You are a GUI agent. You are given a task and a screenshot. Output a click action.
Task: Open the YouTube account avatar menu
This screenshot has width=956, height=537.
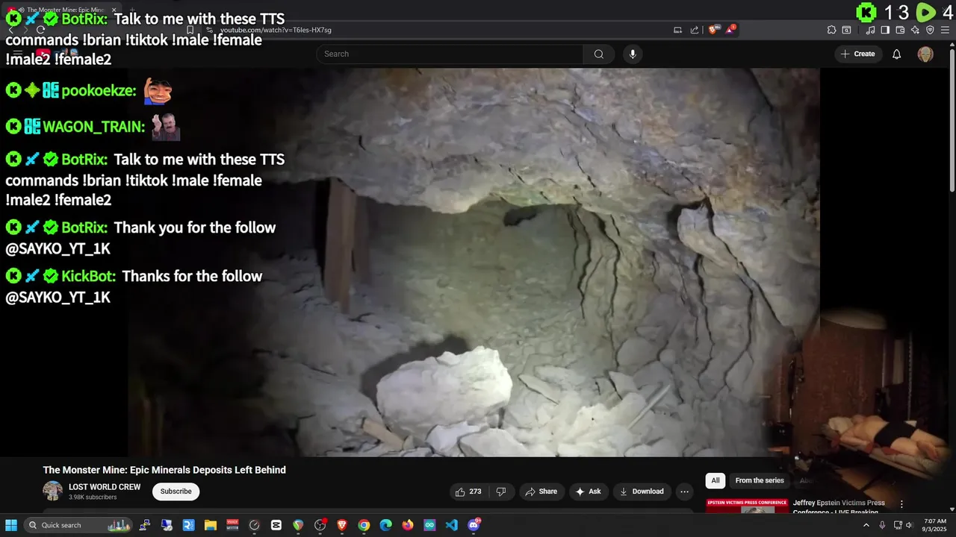point(925,54)
